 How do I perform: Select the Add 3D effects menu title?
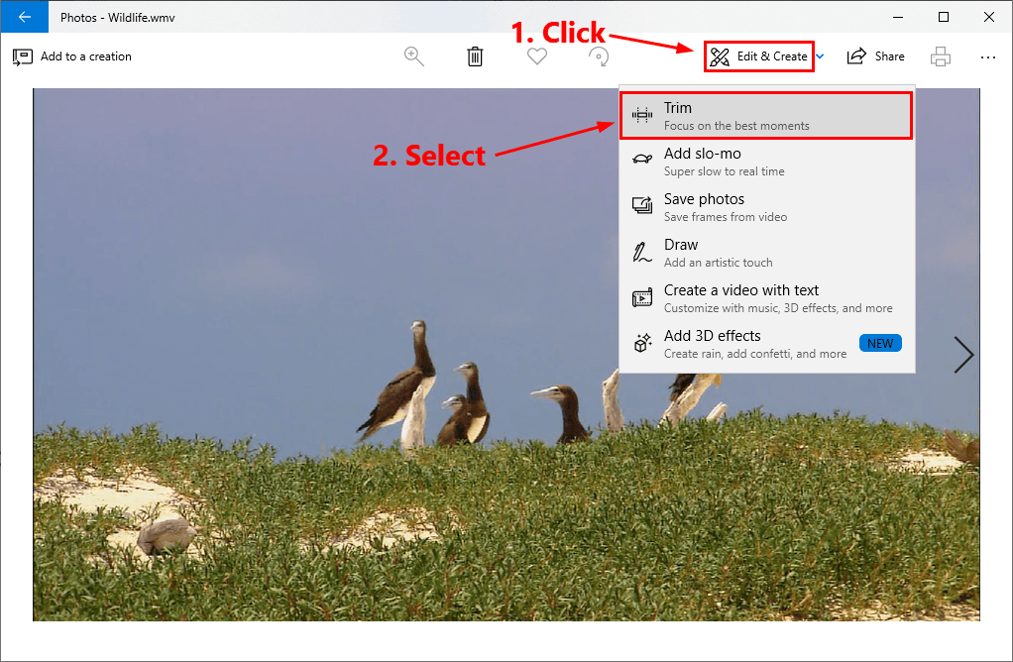(712, 336)
